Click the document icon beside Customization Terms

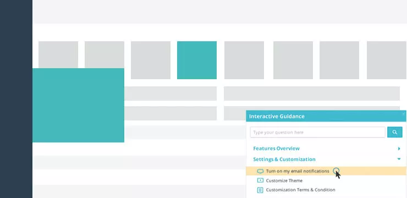pos(260,190)
